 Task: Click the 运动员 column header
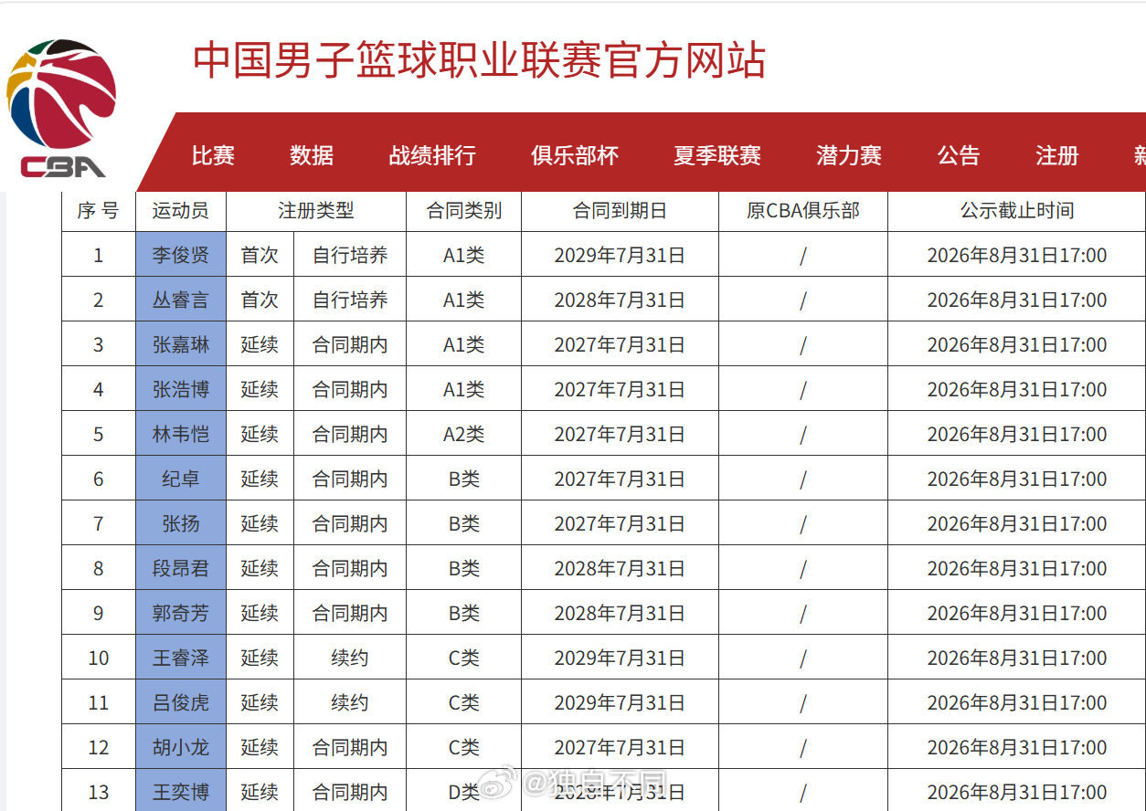[181, 211]
